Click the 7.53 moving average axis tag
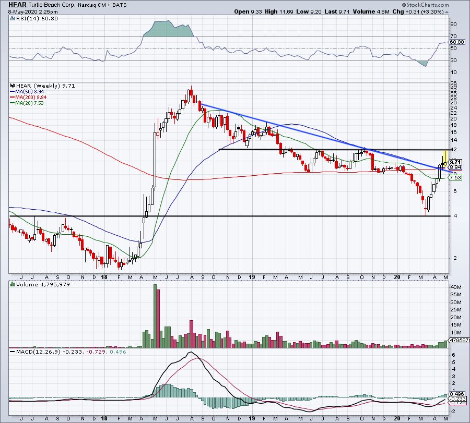 [x=455, y=177]
